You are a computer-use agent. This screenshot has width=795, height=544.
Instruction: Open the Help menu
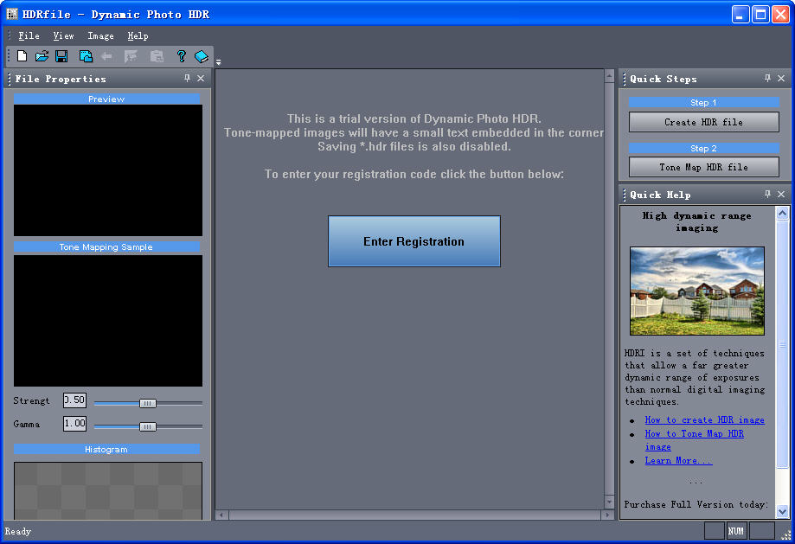[138, 36]
